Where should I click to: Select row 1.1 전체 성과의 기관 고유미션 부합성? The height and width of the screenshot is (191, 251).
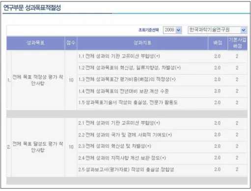pos(162,56)
